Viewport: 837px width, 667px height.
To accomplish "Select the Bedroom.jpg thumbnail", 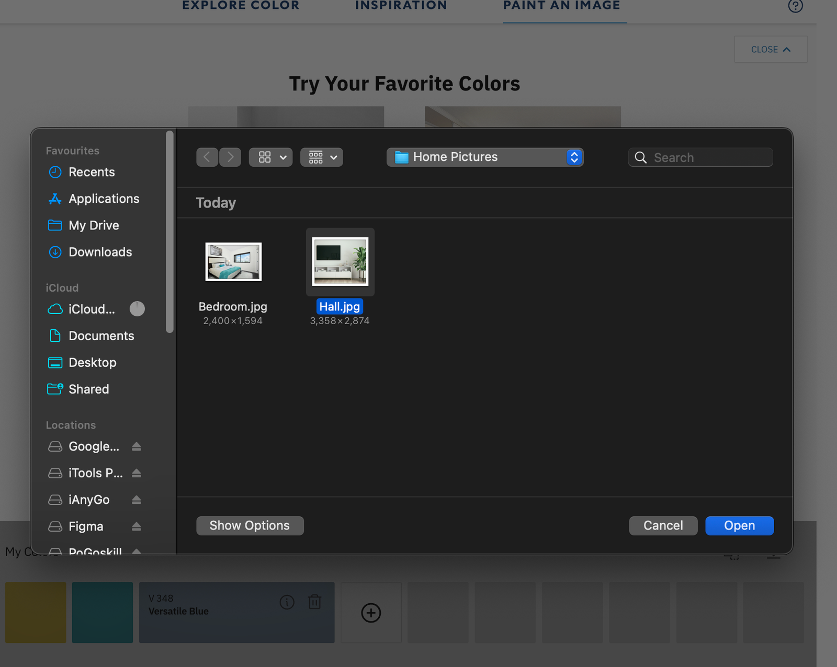I will pyautogui.click(x=233, y=261).
